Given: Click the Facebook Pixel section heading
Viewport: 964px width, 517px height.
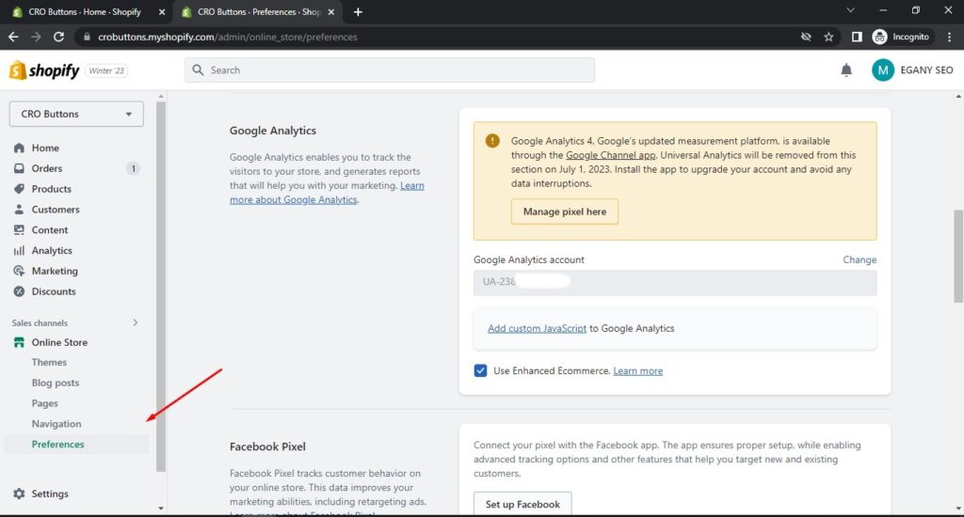Looking at the screenshot, I should [x=267, y=447].
